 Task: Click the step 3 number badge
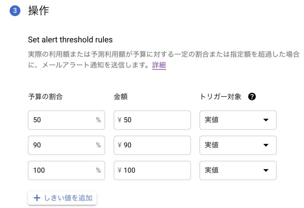tap(15, 11)
